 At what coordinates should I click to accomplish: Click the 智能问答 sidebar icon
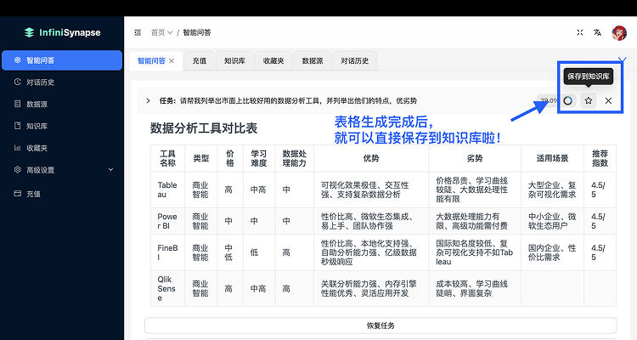[18, 60]
